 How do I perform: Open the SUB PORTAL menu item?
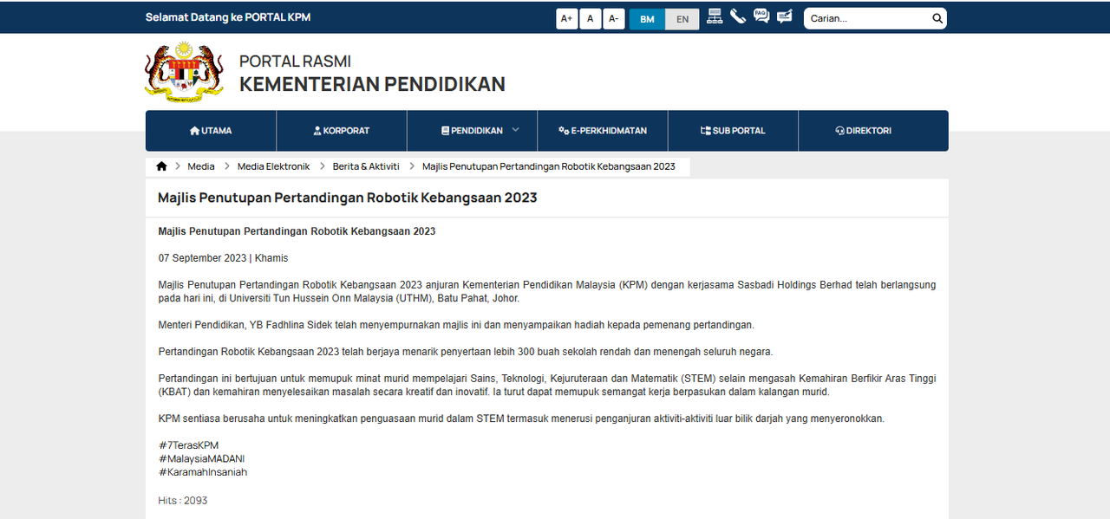[x=733, y=131]
